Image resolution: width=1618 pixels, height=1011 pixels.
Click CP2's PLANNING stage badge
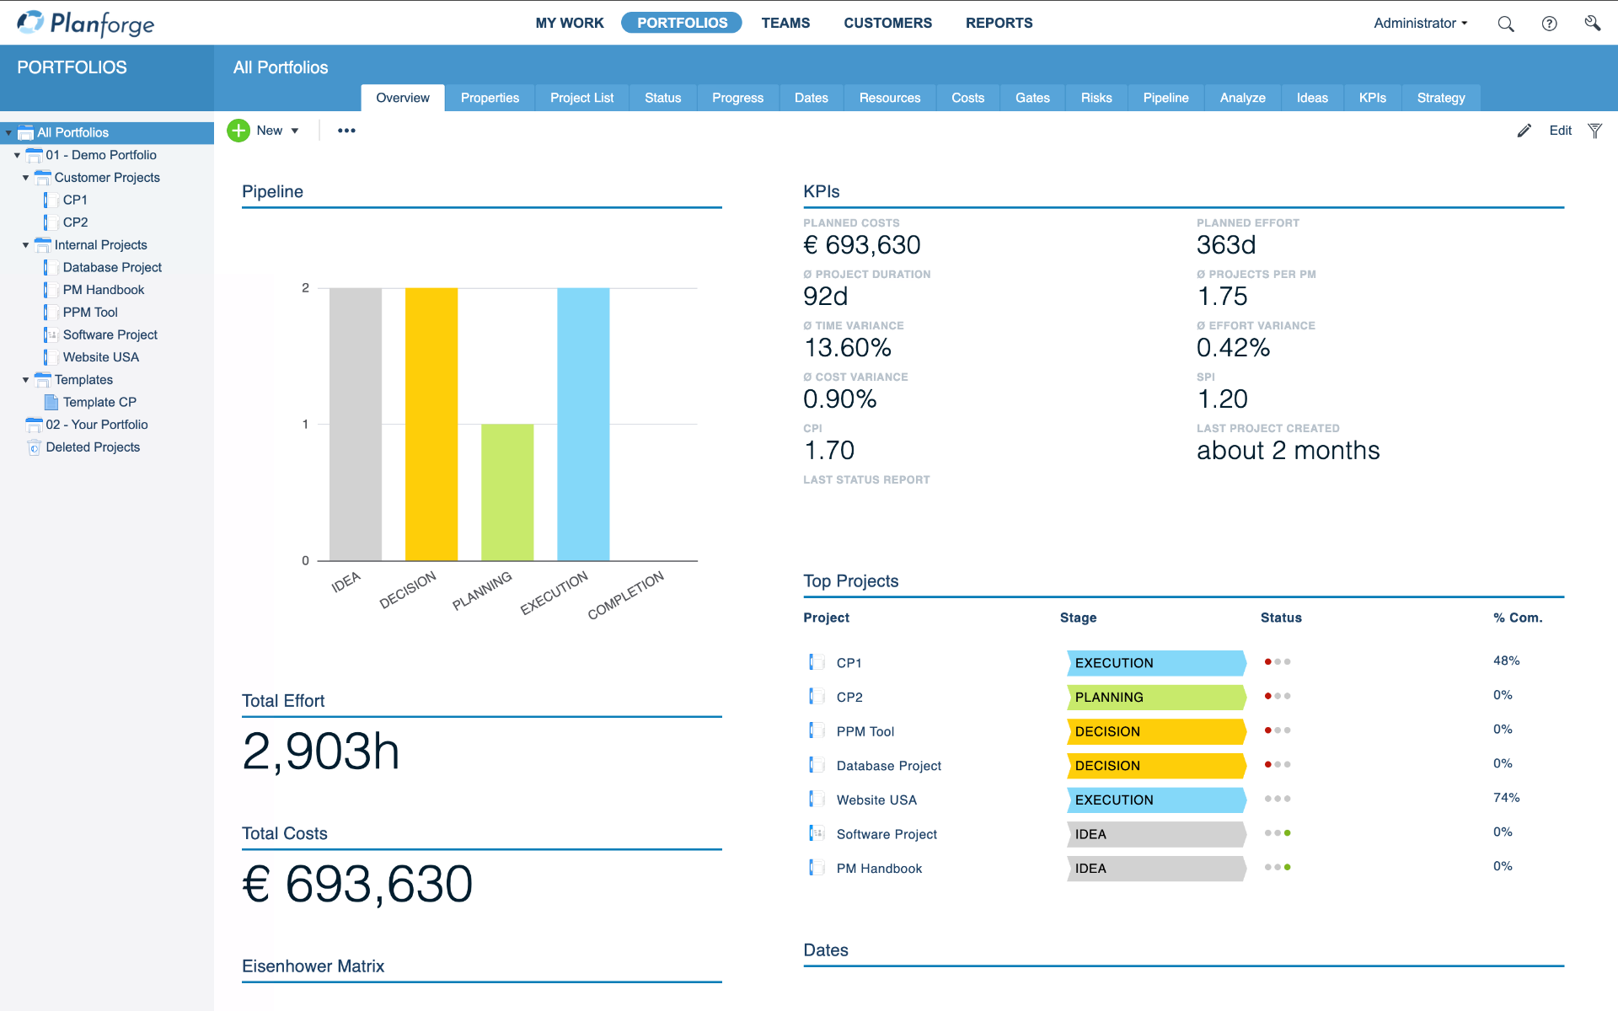[x=1156, y=697]
